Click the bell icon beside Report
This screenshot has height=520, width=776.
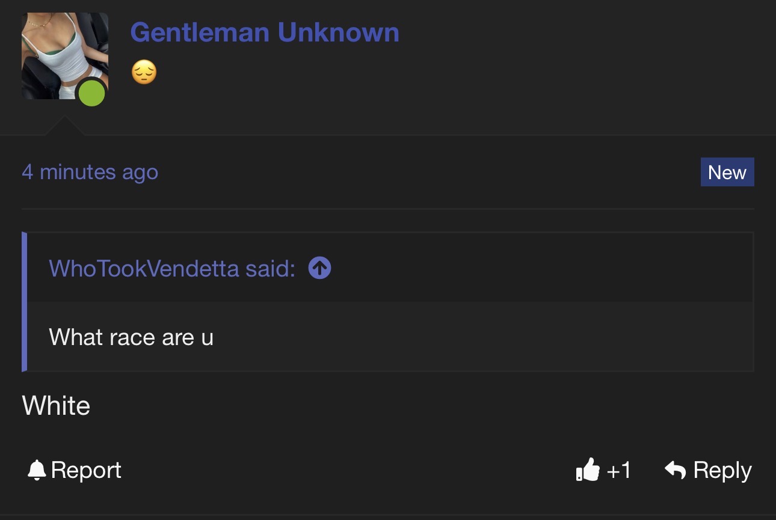click(37, 470)
